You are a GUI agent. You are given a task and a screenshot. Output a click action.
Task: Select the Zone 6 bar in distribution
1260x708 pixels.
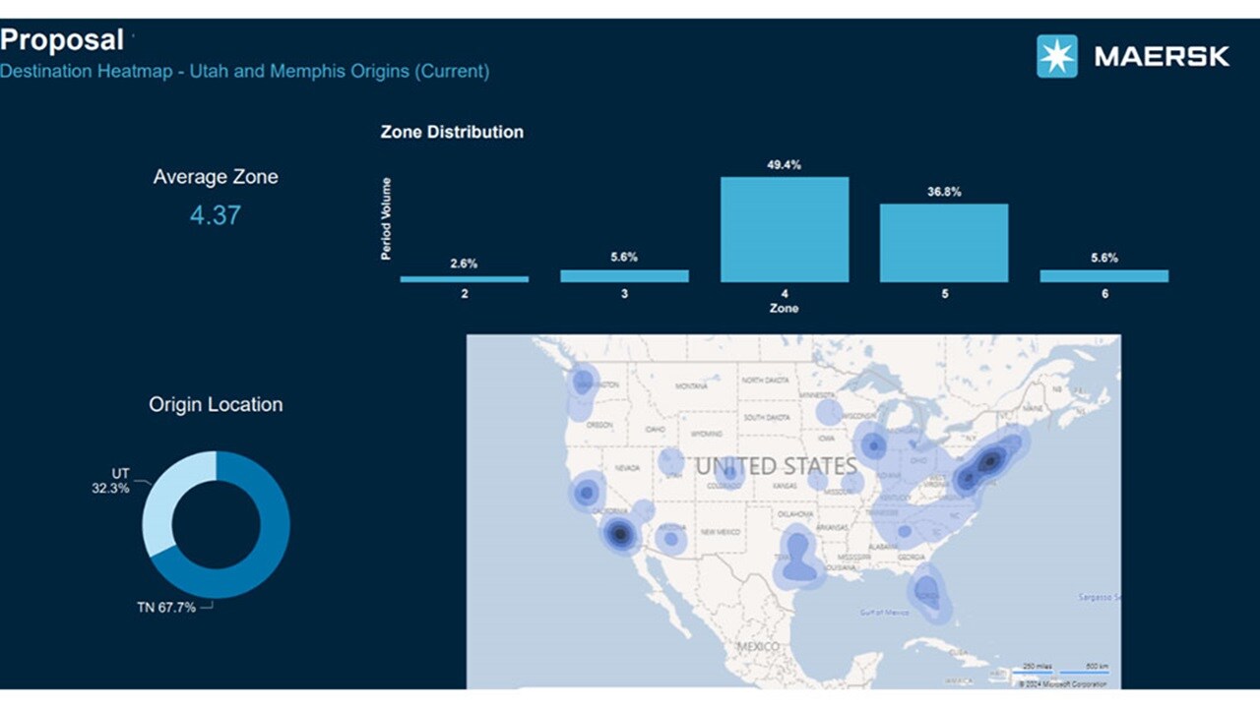(x=1103, y=276)
